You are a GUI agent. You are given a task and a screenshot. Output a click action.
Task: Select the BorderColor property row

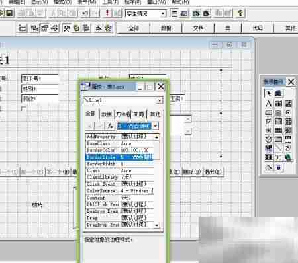point(119,151)
